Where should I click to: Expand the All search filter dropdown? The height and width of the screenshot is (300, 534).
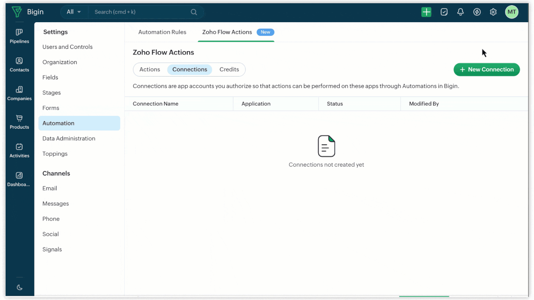coord(74,12)
